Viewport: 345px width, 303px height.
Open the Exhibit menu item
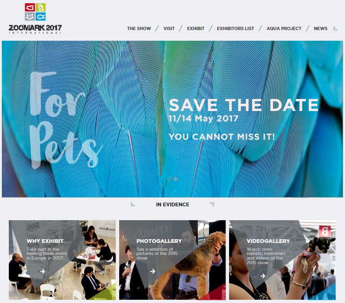[x=196, y=29]
